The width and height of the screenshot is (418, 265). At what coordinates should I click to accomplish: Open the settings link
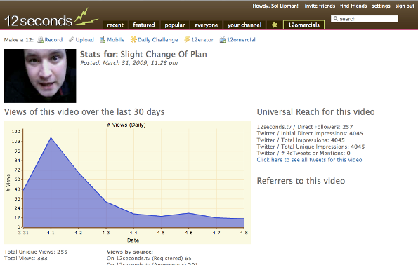click(381, 6)
